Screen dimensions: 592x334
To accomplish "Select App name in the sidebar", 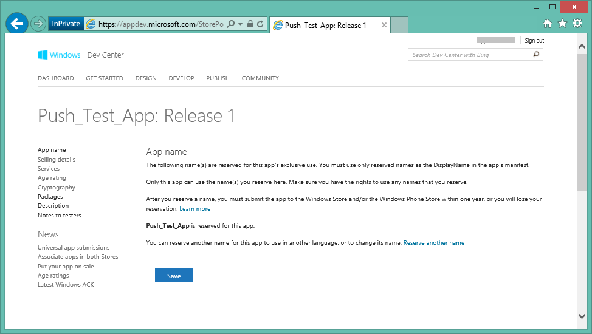I will pos(52,150).
